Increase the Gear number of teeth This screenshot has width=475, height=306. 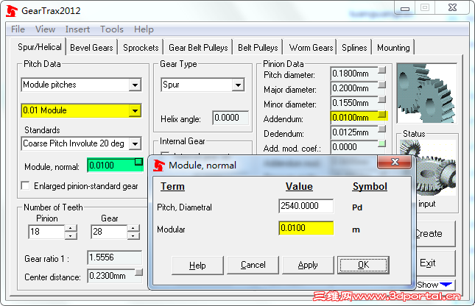coord(133,229)
